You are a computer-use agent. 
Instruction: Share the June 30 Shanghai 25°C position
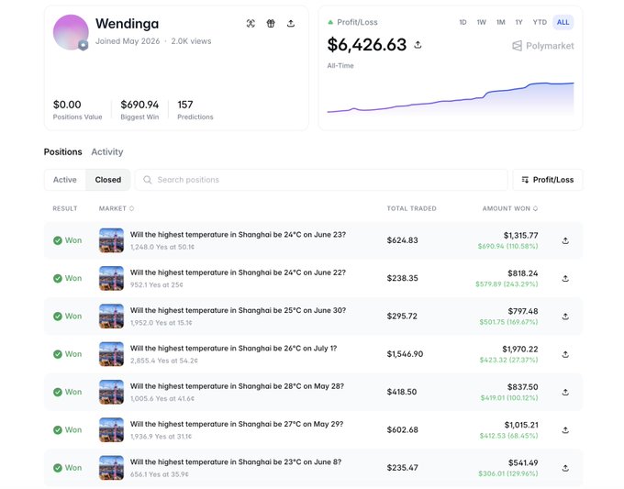565,317
